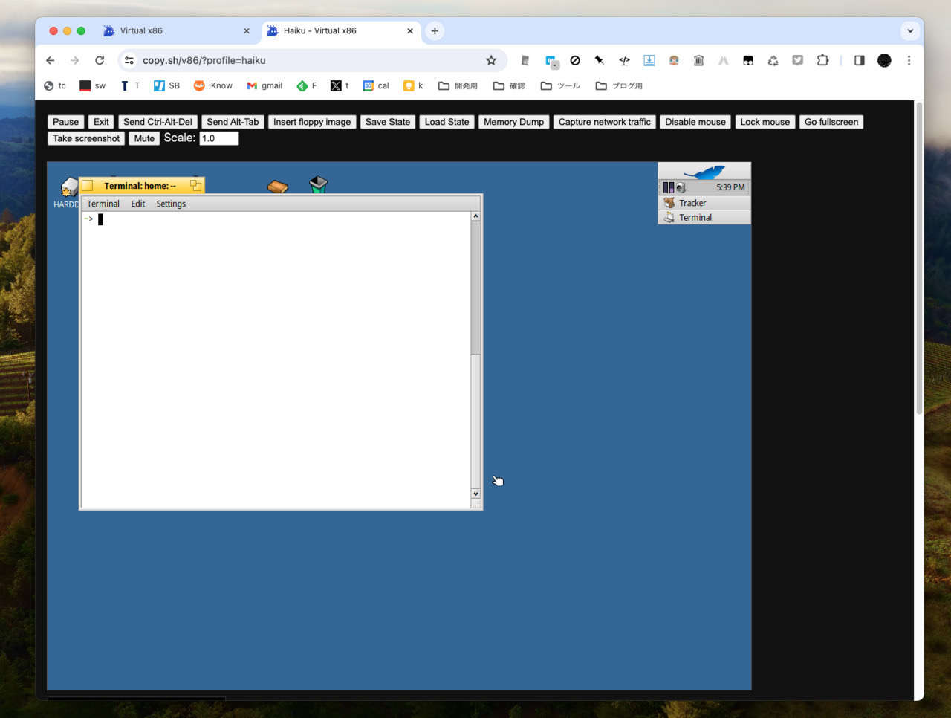Open the Settings menu of the Terminal window
This screenshot has height=718, width=951.
click(x=171, y=203)
